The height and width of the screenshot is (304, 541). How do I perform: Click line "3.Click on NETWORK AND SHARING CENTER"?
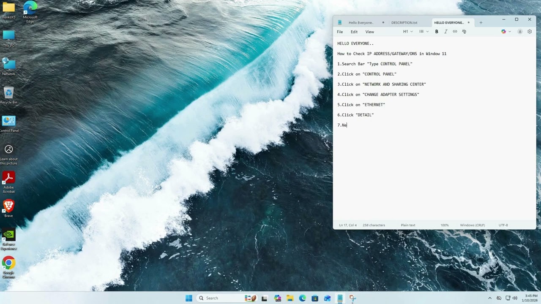pos(382,84)
